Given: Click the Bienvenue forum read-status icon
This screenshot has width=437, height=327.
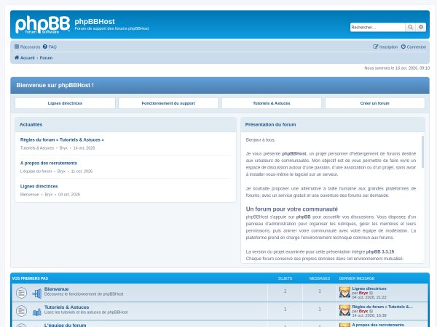Looking at the screenshot, I should tap(21, 293).
